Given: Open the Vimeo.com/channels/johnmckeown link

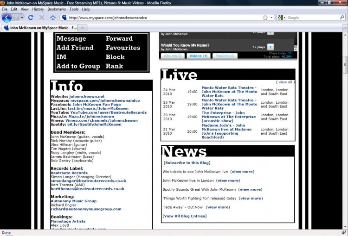Looking at the screenshot, I should click(102, 120).
